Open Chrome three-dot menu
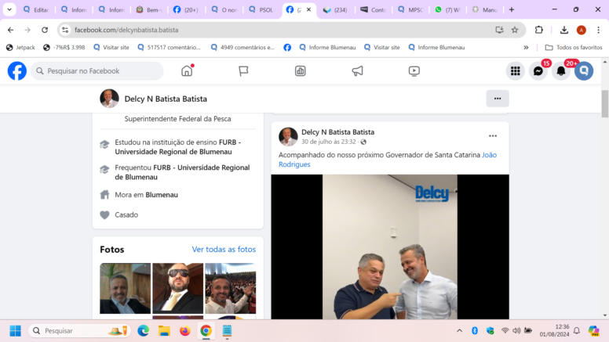Screen dimensions: 609x342 [x=599, y=30]
